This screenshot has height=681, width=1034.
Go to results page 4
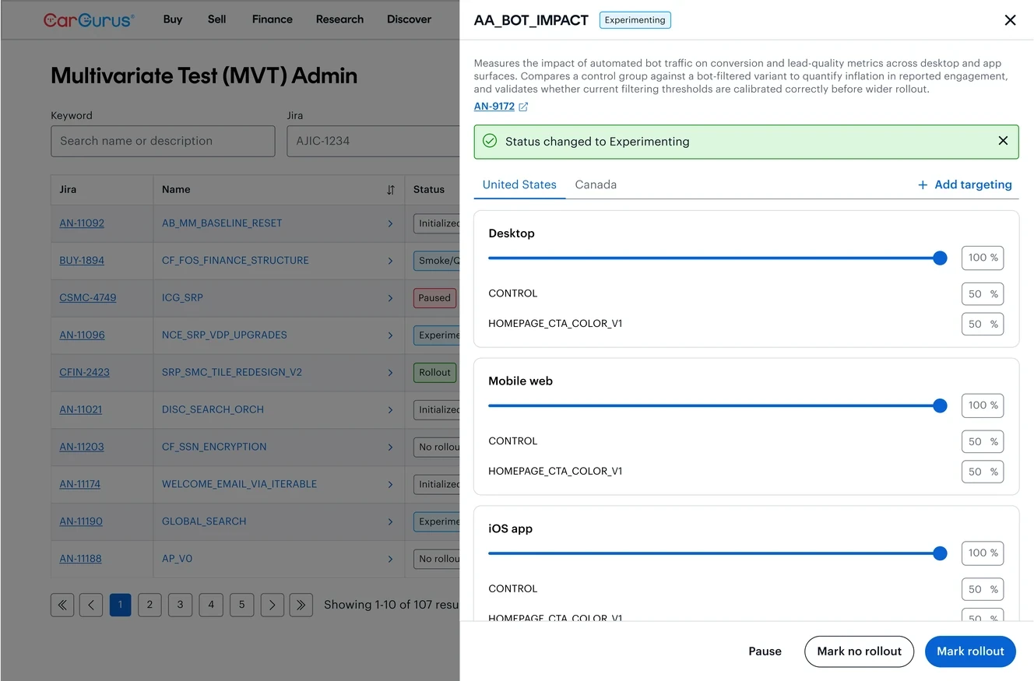(x=211, y=605)
